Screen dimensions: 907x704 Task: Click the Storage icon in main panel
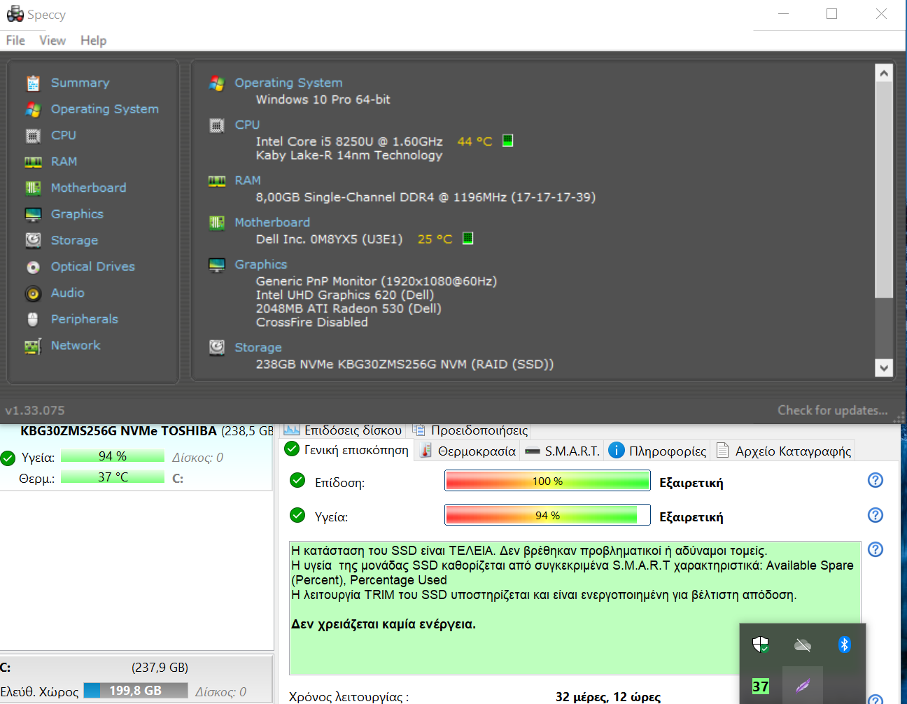[x=217, y=347]
